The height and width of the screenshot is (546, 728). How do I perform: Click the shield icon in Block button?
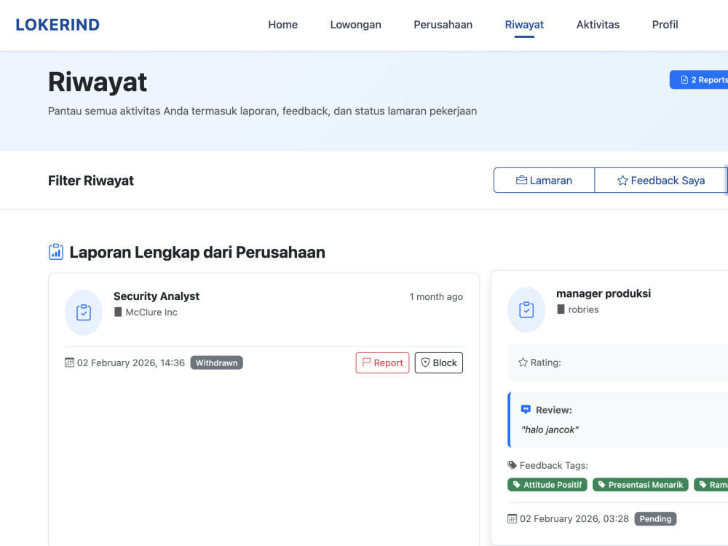pyautogui.click(x=425, y=363)
